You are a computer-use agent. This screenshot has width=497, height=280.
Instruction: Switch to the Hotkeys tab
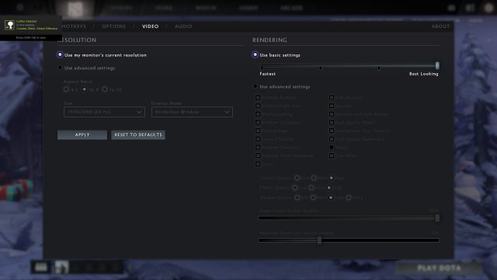point(74,26)
